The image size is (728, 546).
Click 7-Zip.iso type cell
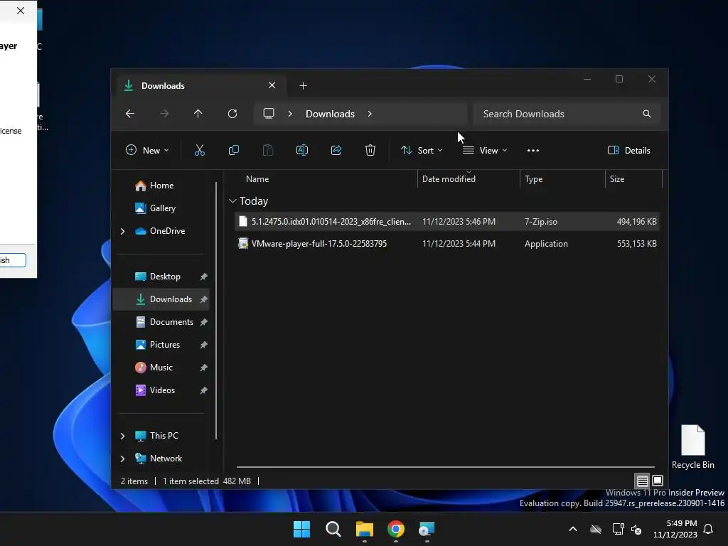pyautogui.click(x=541, y=222)
